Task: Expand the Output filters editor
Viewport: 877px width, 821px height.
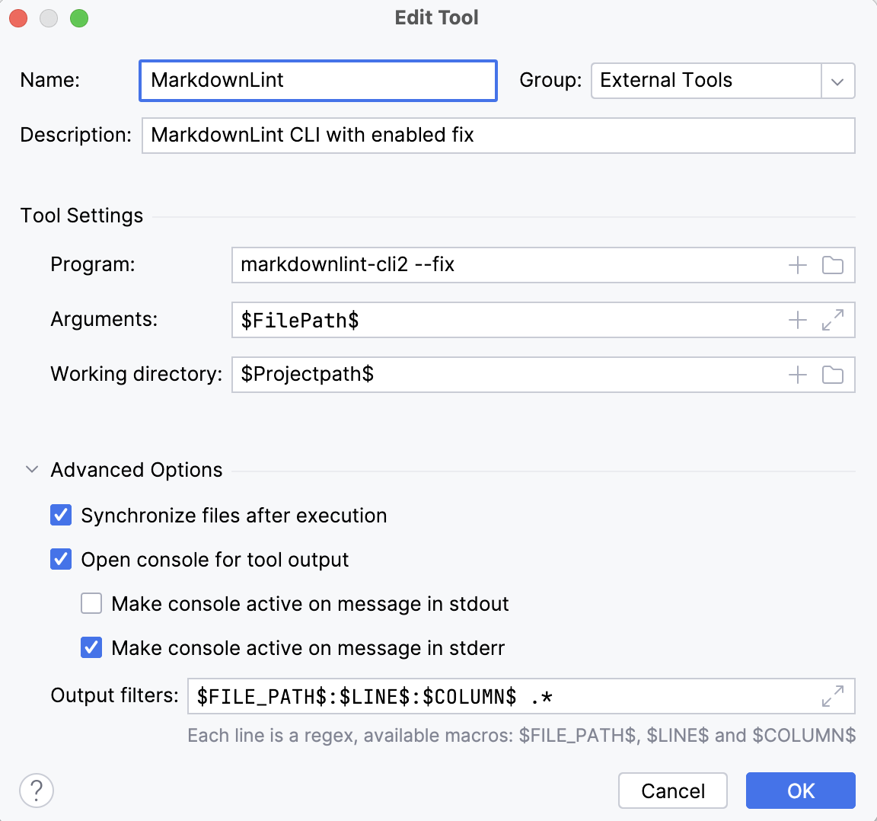Action: (833, 696)
